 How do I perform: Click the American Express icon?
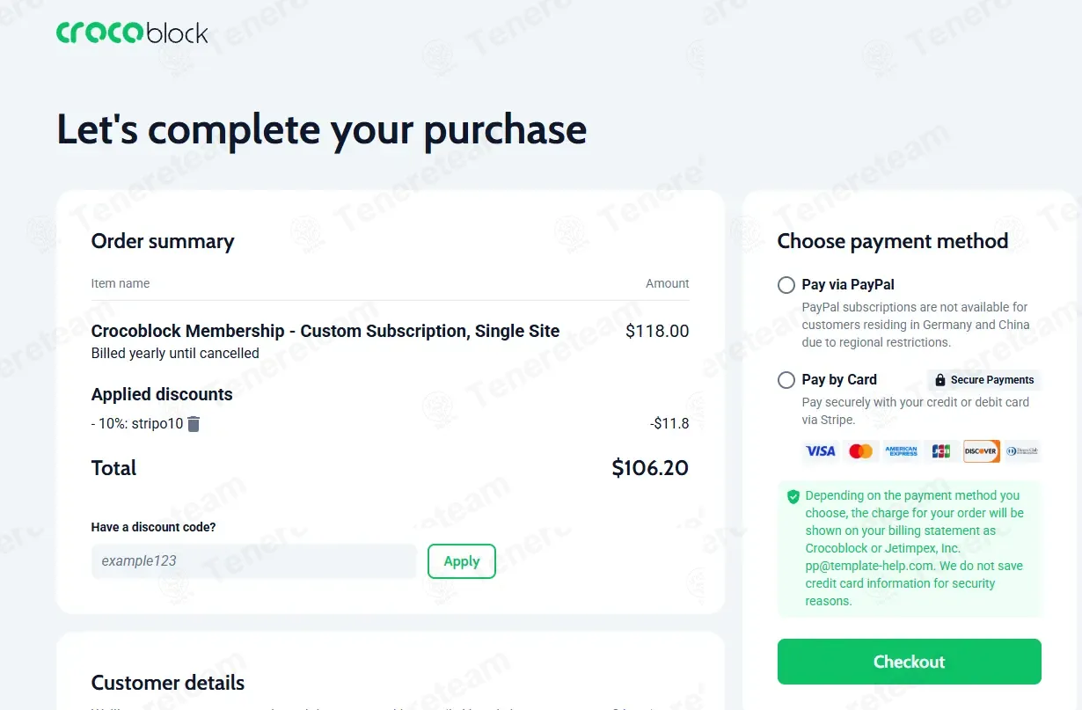pos(901,451)
